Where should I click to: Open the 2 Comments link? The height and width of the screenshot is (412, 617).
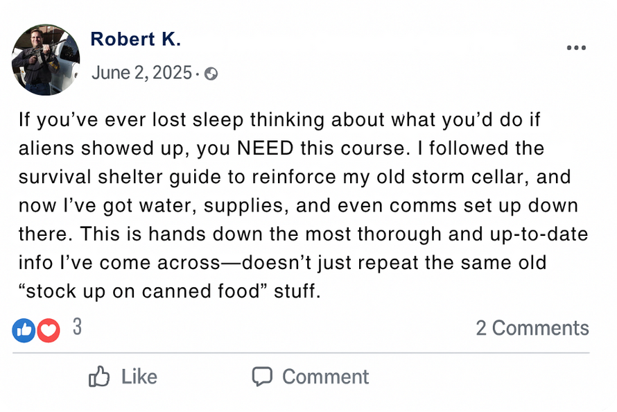532,328
